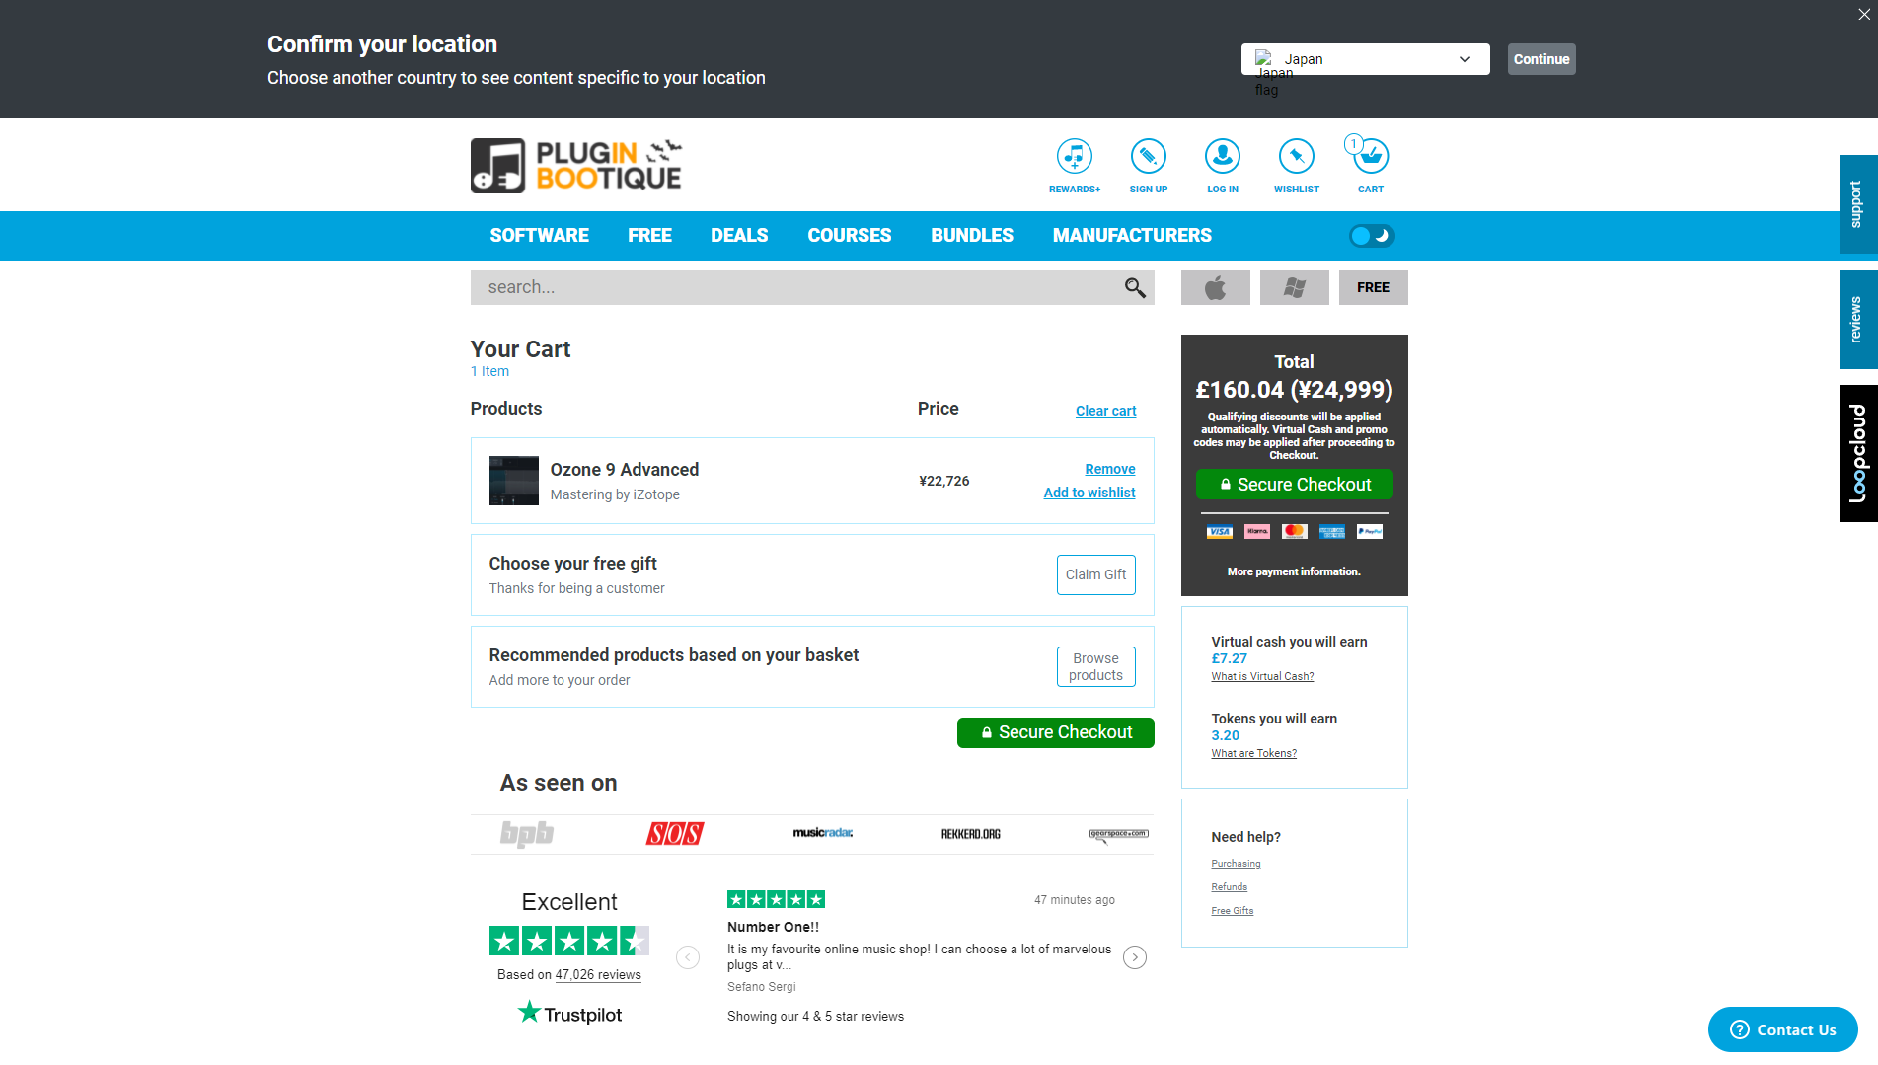Filter by Mac with Apple icon
The image size is (1878, 1065).
point(1215,287)
